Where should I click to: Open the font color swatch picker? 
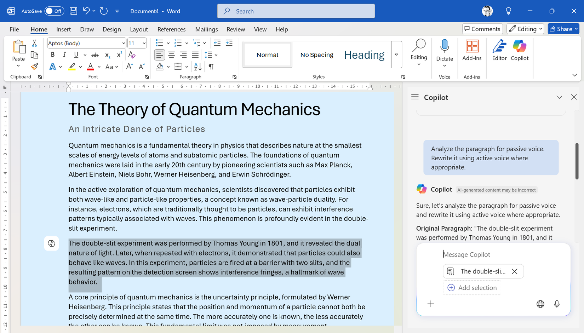[90, 67]
